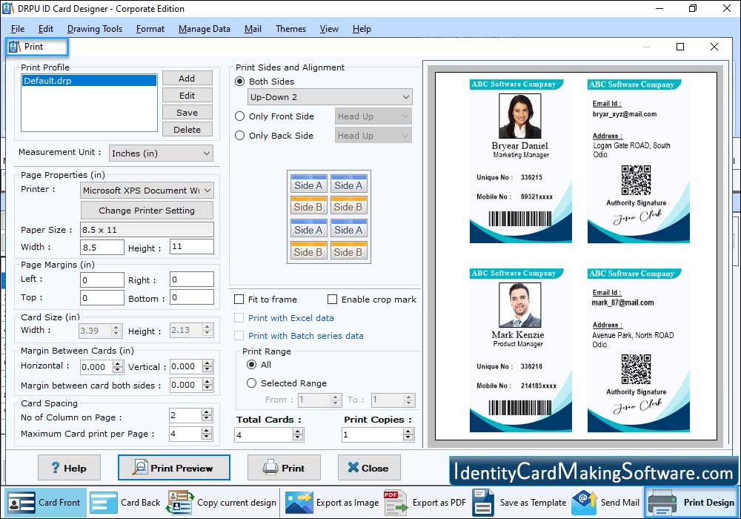
Task: Click the Card Back icon
Action: (x=104, y=503)
